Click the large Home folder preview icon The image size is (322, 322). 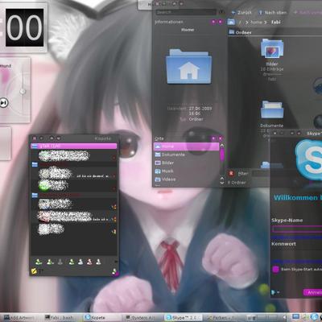189,67
